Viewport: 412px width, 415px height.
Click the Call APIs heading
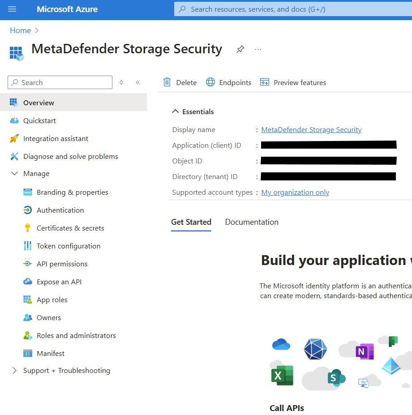287,408
